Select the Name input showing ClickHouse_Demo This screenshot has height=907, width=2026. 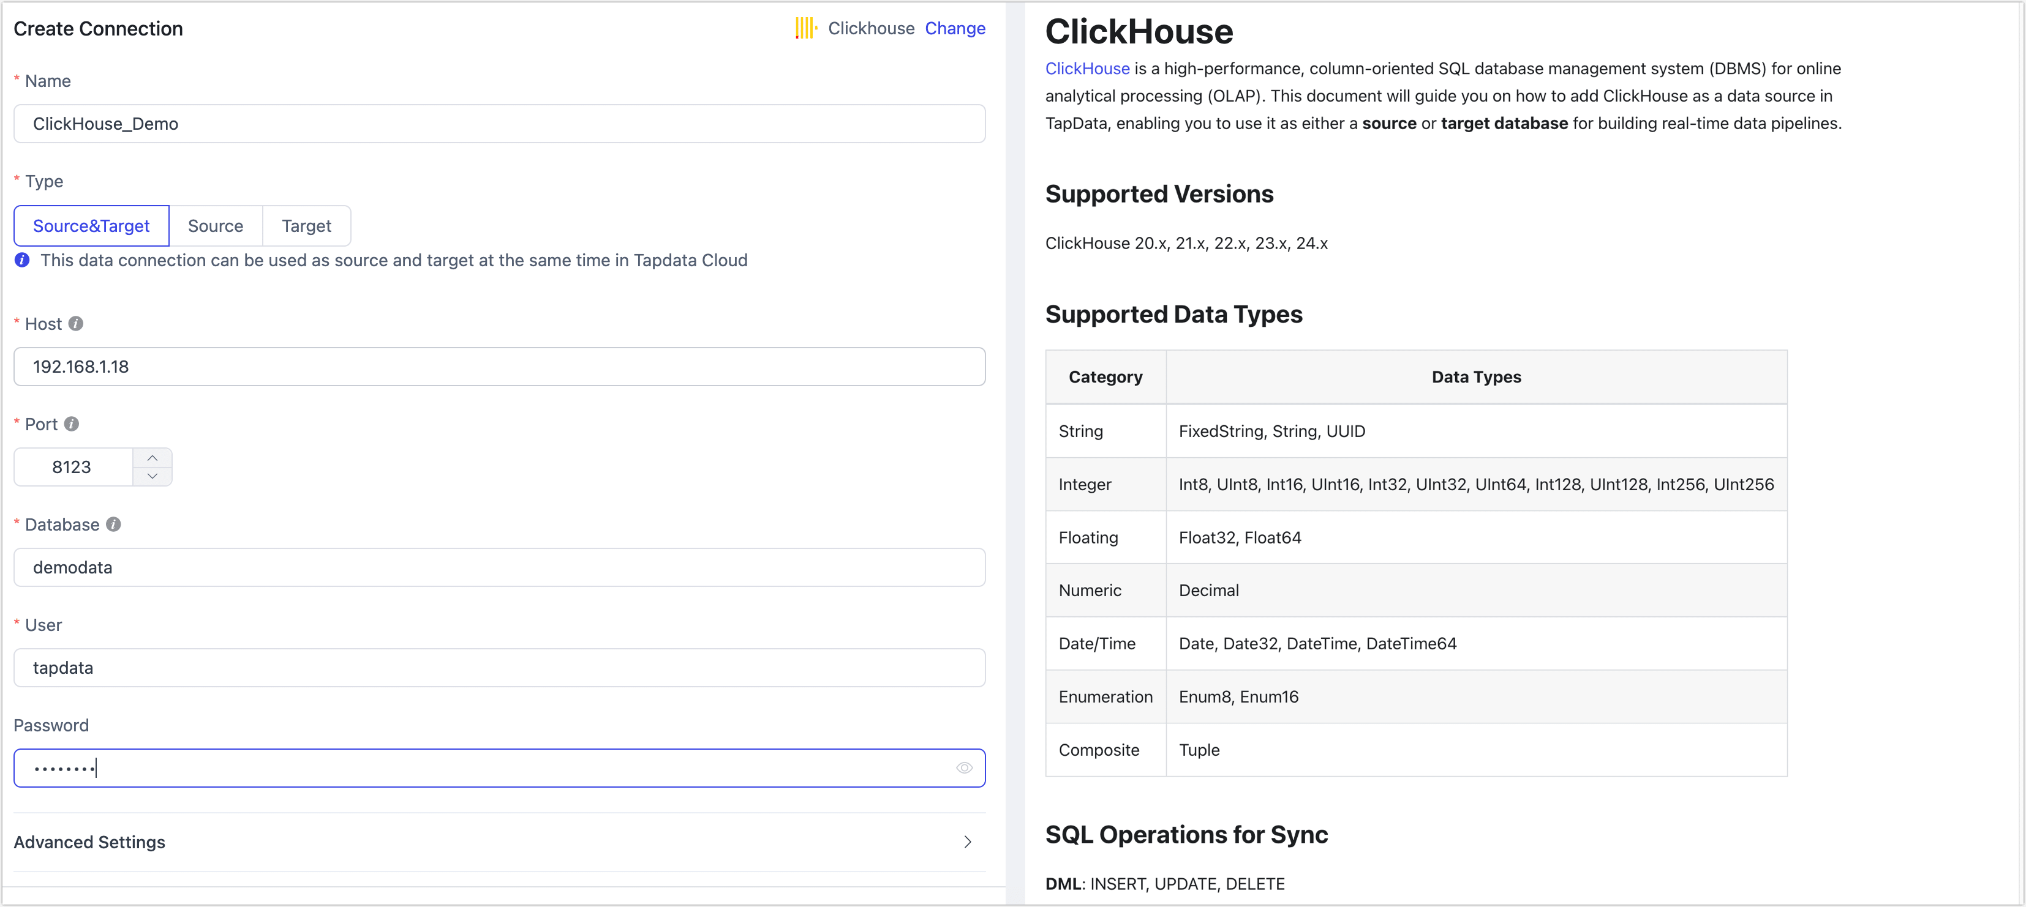(499, 124)
